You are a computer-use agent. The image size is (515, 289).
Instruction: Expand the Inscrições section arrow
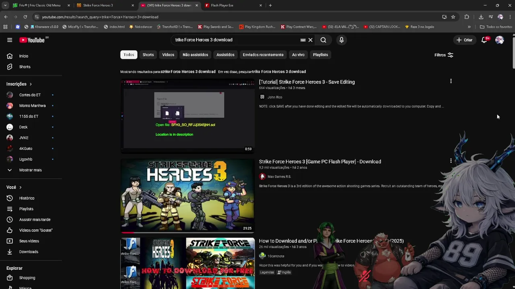pos(31,84)
